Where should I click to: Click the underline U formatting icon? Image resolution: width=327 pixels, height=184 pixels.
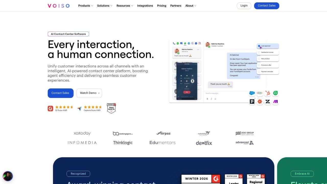coord(215,99)
